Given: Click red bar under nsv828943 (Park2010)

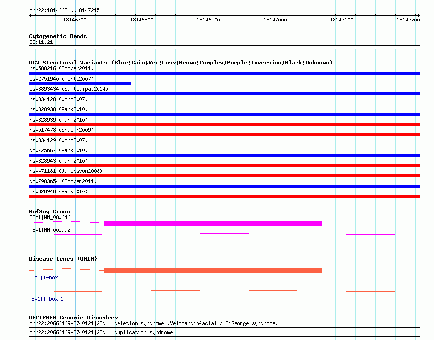Looking at the screenshot, I should coord(224,166).
